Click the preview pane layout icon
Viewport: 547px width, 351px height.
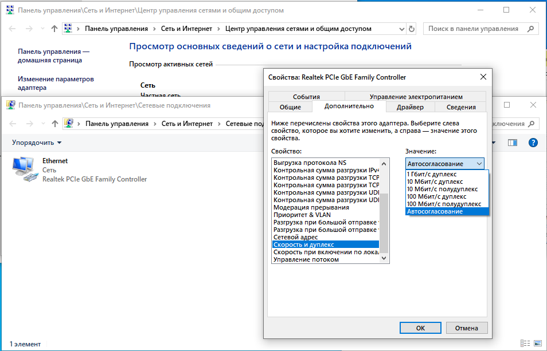513,143
